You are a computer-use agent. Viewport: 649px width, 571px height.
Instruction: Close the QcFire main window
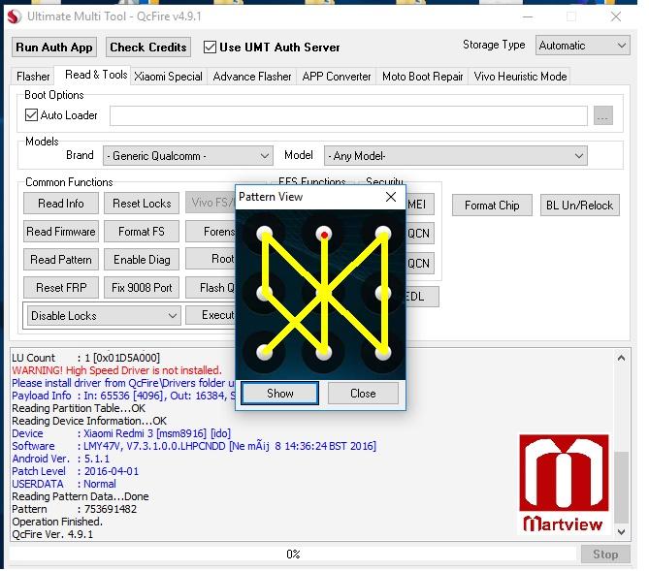616,16
